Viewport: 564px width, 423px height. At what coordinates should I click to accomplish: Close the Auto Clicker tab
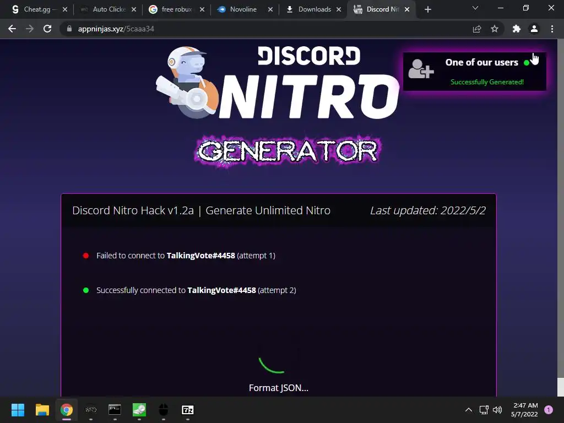134,9
